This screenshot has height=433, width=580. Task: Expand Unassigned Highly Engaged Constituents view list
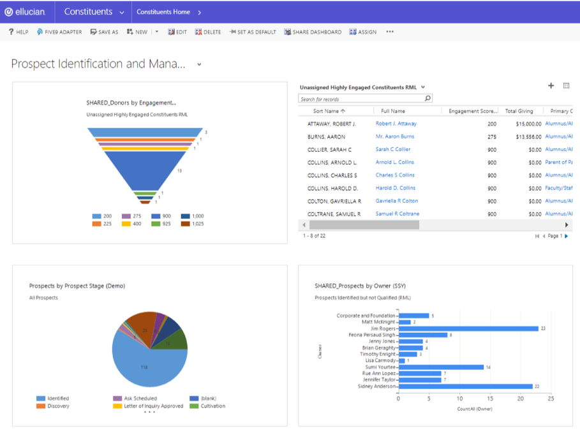click(423, 87)
